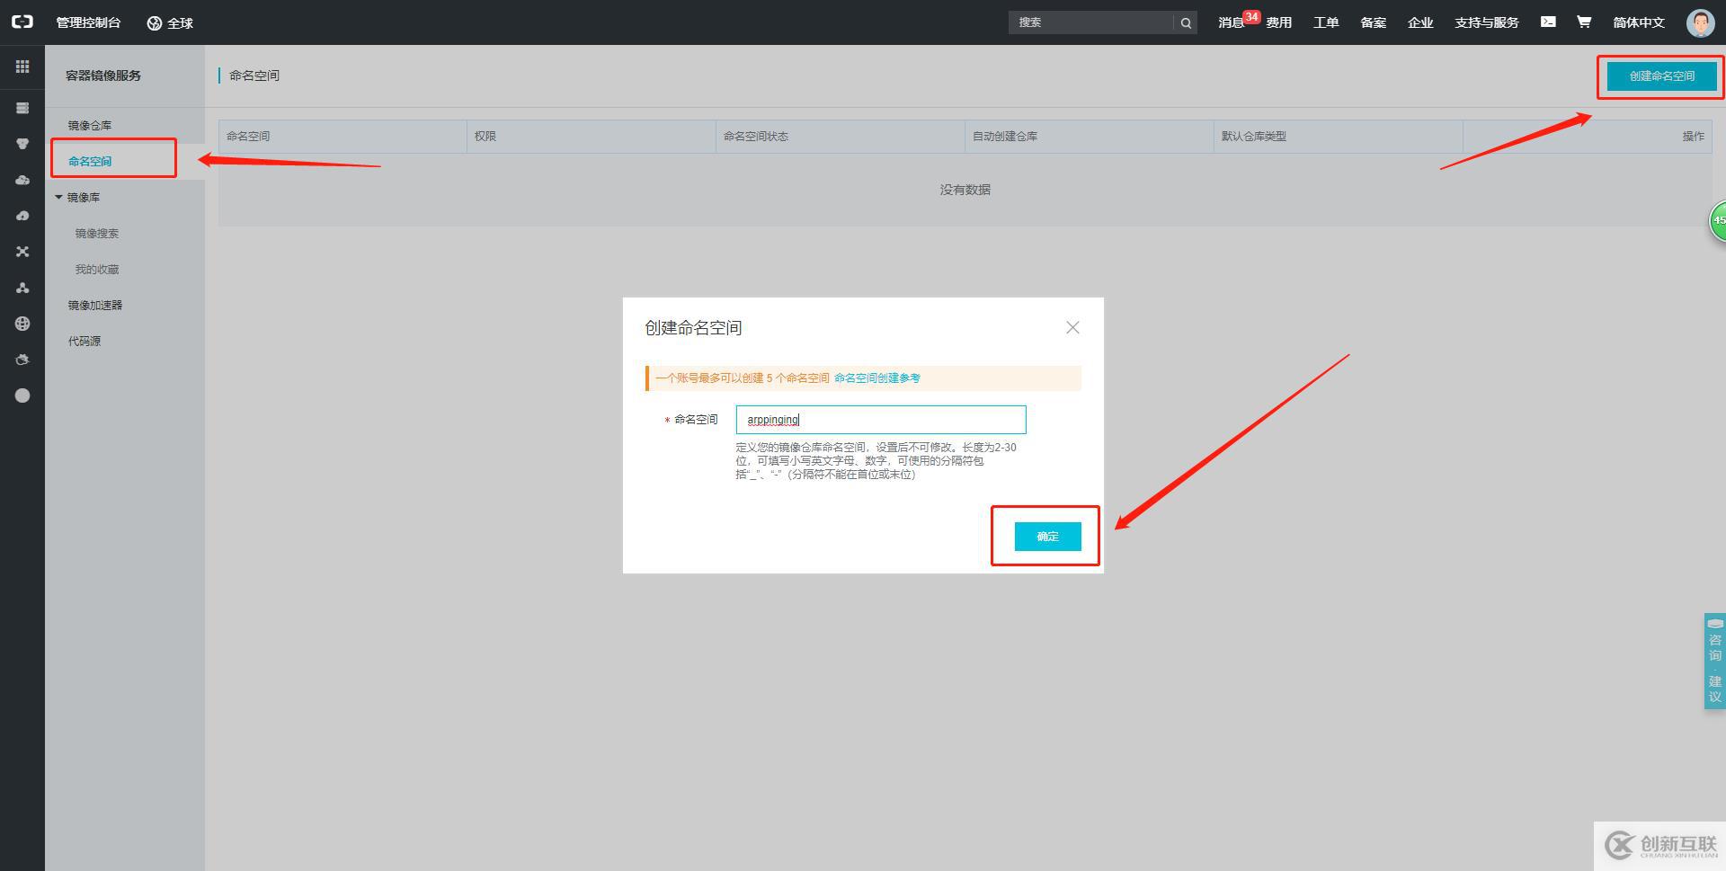Image resolution: width=1726 pixels, height=871 pixels.
Task: Click the database icon below the server icon
Action: coord(22,144)
